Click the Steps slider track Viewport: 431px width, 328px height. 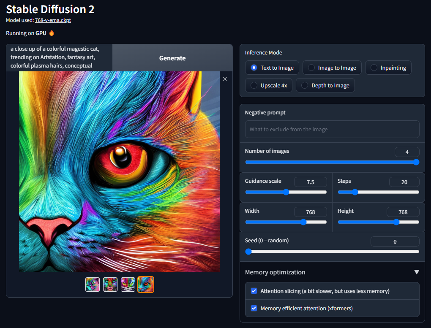coord(378,192)
